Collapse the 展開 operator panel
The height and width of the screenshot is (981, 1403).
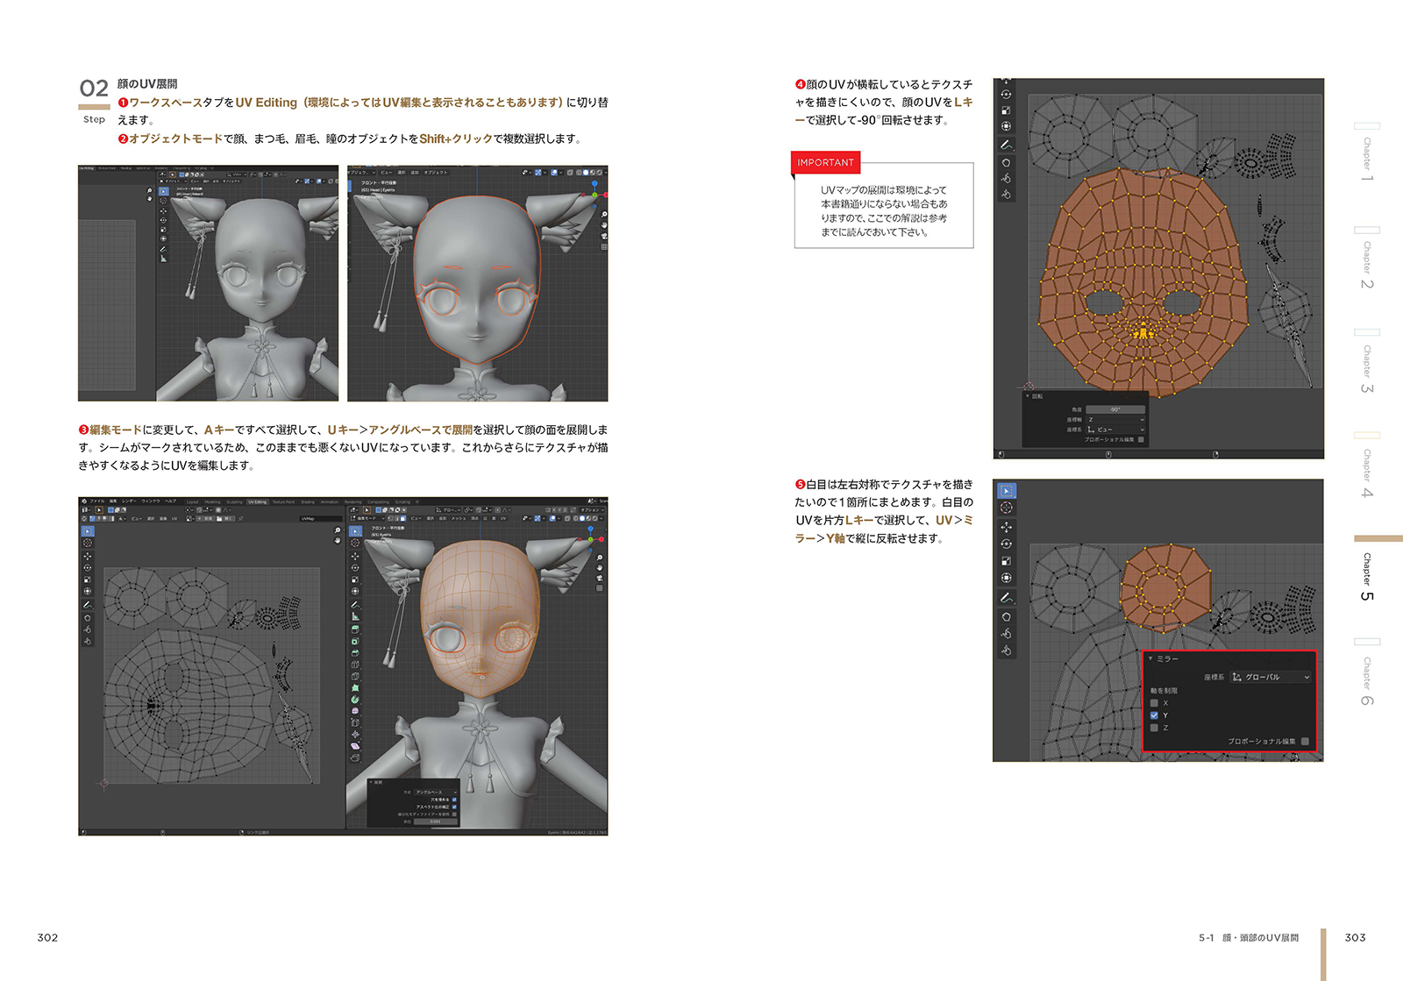(371, 782)
